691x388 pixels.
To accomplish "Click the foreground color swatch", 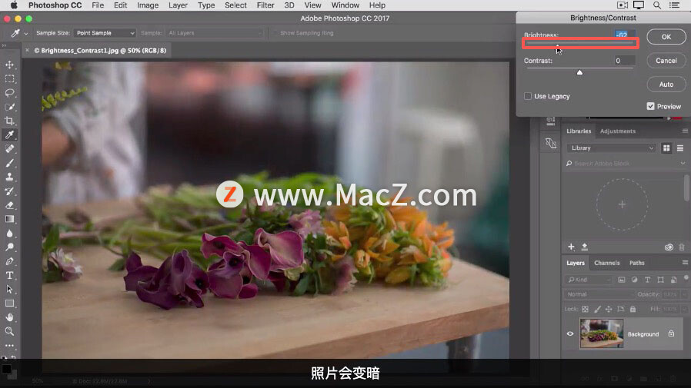I will pos(7,369).
